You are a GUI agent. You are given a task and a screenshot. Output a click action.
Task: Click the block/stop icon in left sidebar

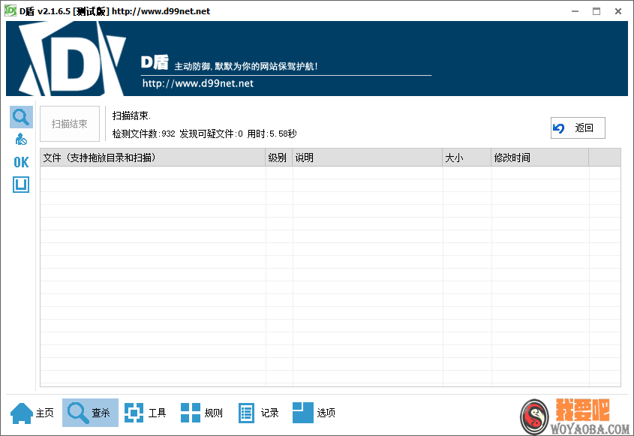tap(20, 139)
